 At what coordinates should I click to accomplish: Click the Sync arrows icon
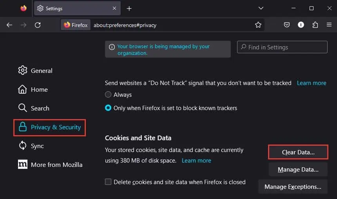23,145
